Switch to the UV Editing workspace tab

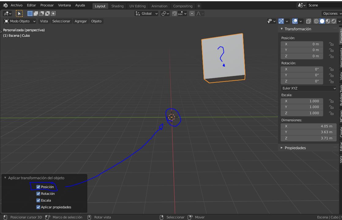pos(137,6)
